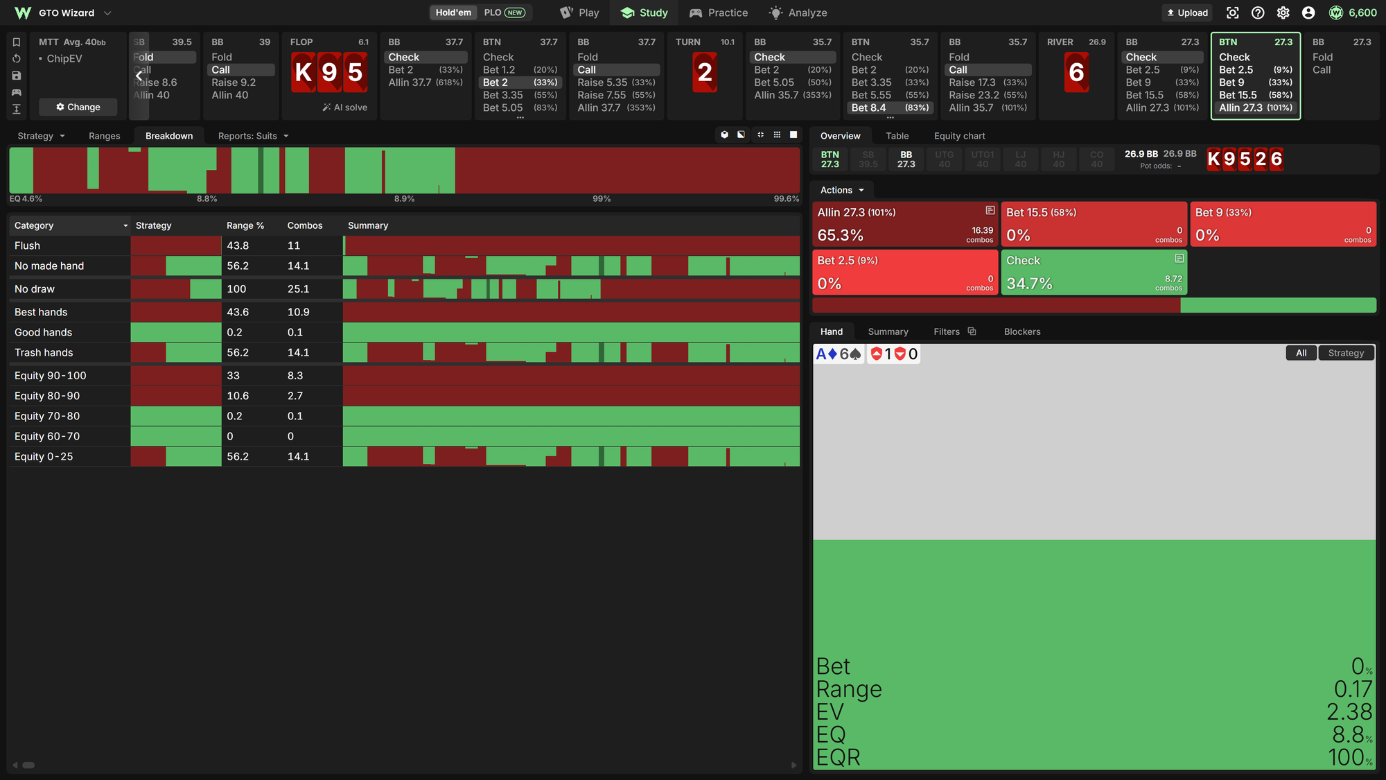
Task: Click the equity distribution chart at top
Action: click(404, 171)
